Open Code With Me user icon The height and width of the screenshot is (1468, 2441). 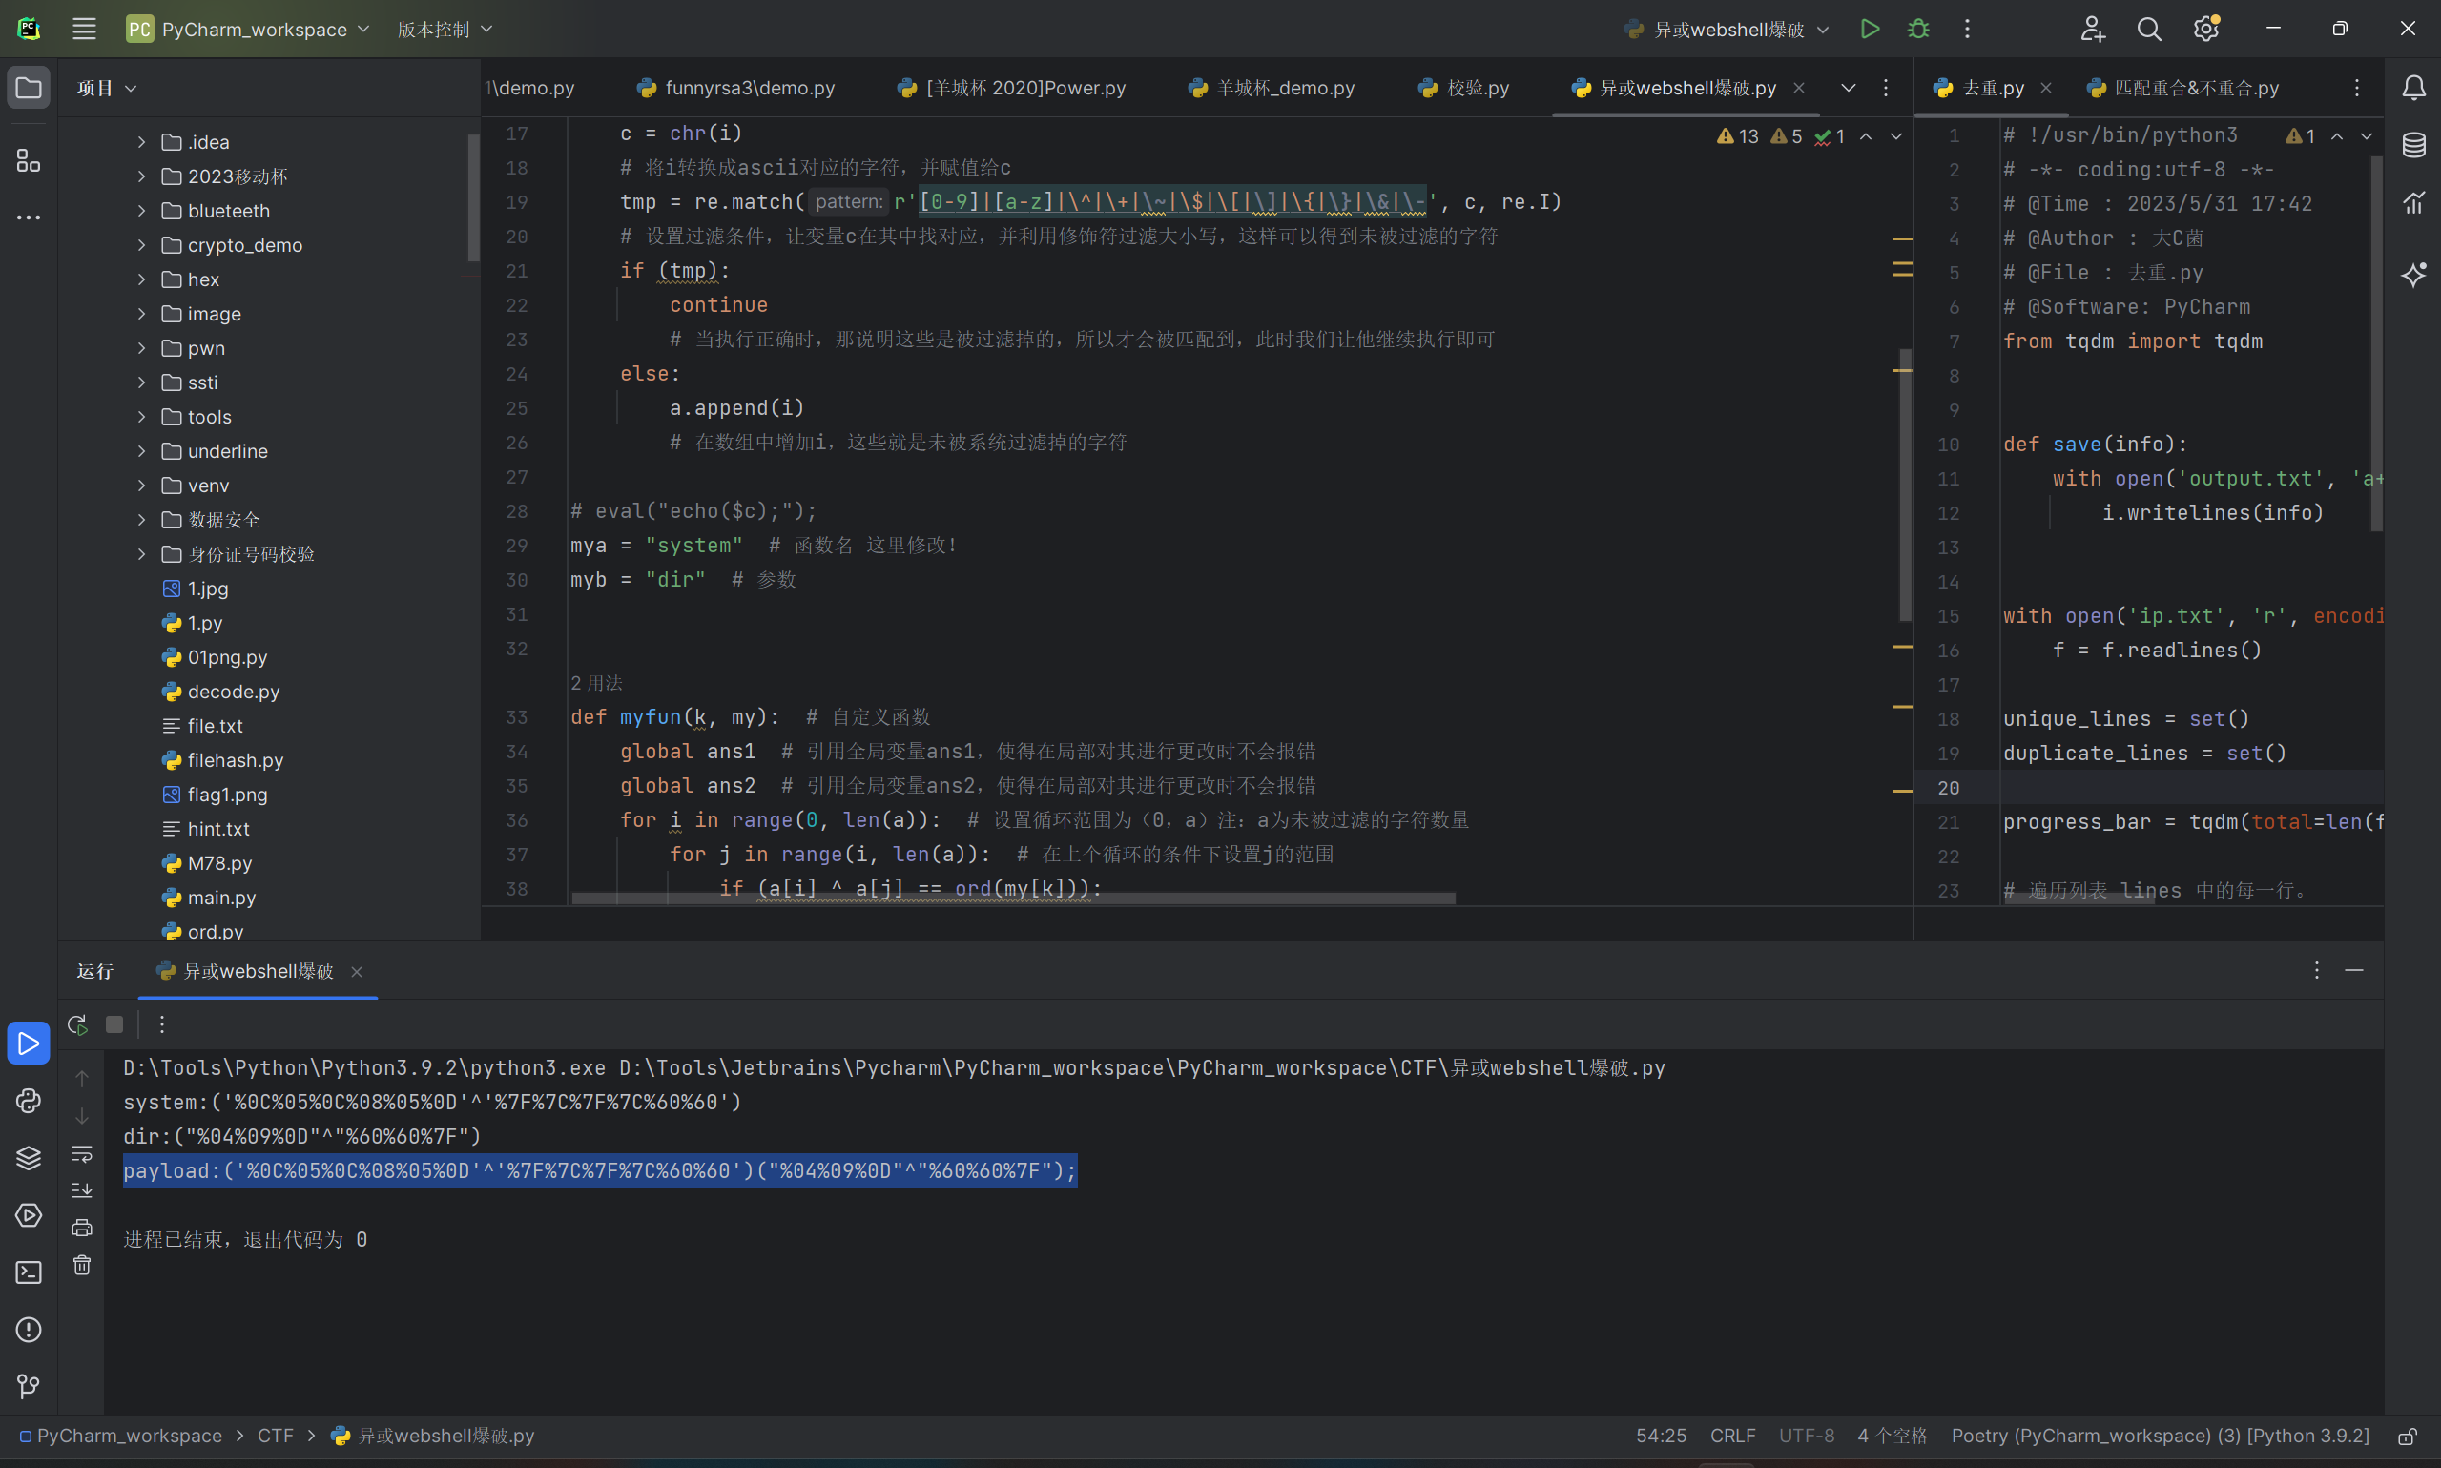(x=2091, y=29)
